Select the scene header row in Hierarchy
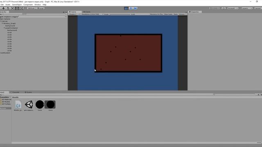The height and width of the screenshot is (147, 262). [x=34, y=17]
